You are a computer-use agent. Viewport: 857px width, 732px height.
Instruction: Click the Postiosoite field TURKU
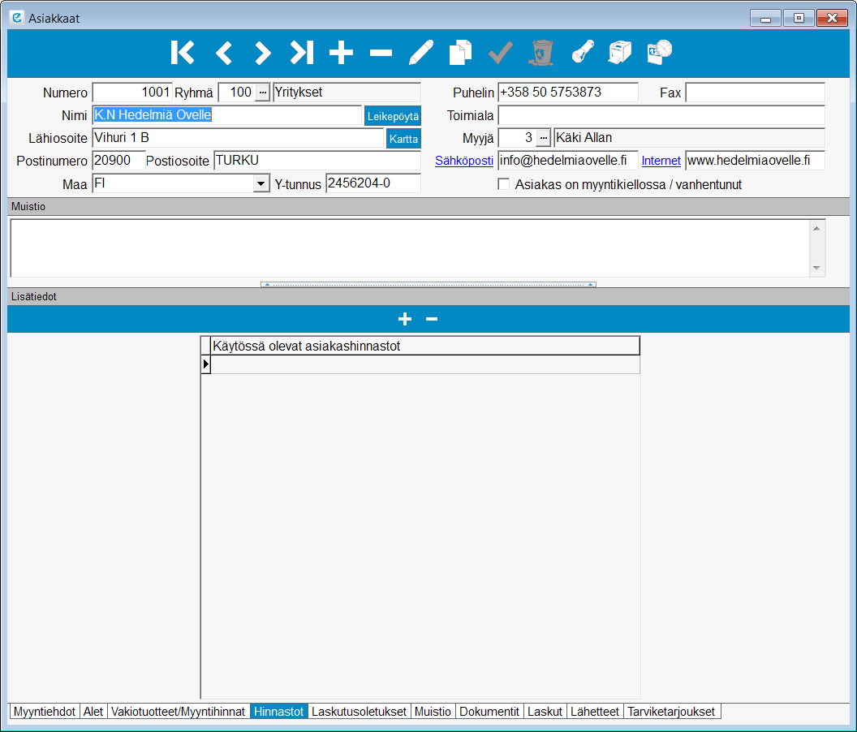[317, 161]
